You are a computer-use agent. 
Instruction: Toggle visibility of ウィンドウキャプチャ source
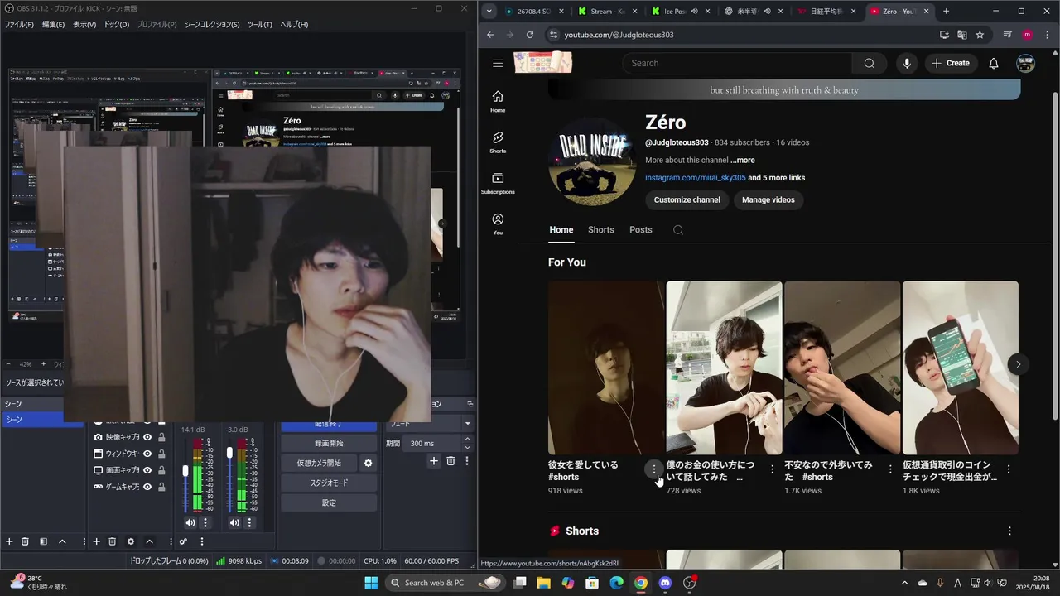(x=147, y=454)
